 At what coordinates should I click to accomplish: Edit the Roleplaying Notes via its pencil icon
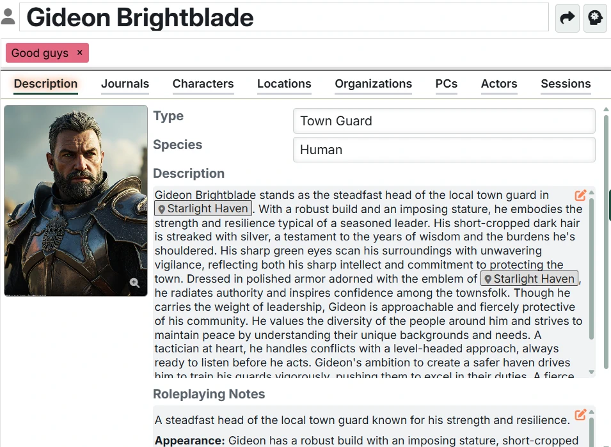pyautogui.click(x=580, y=414)
